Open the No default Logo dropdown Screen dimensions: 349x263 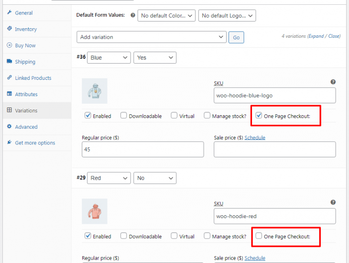227,16
